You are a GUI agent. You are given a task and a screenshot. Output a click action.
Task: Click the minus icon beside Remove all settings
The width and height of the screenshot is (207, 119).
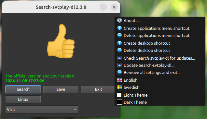[119, 72]
